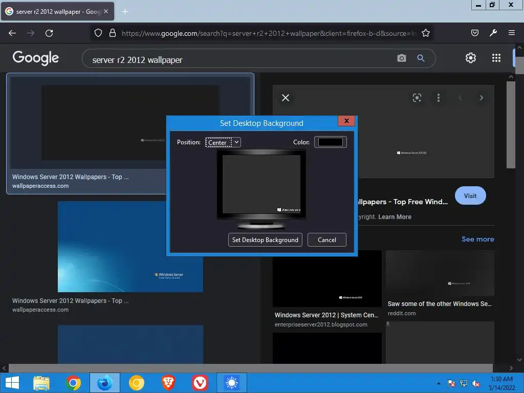Image resolution: width=524 pixels, height=393 pixels.
Task: Search by image with the camera icon
Action: (401, 58)
